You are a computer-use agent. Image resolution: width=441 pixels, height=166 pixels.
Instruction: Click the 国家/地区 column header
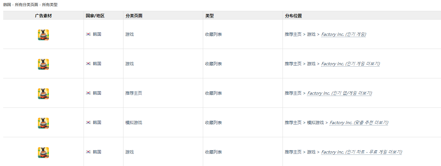coord(95,16)
